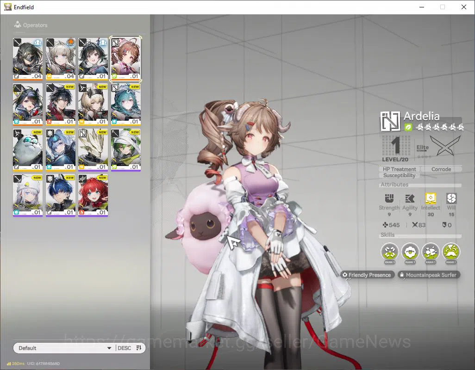Select the Strength fist icon

pyautogui.click(x=389, y=198)
